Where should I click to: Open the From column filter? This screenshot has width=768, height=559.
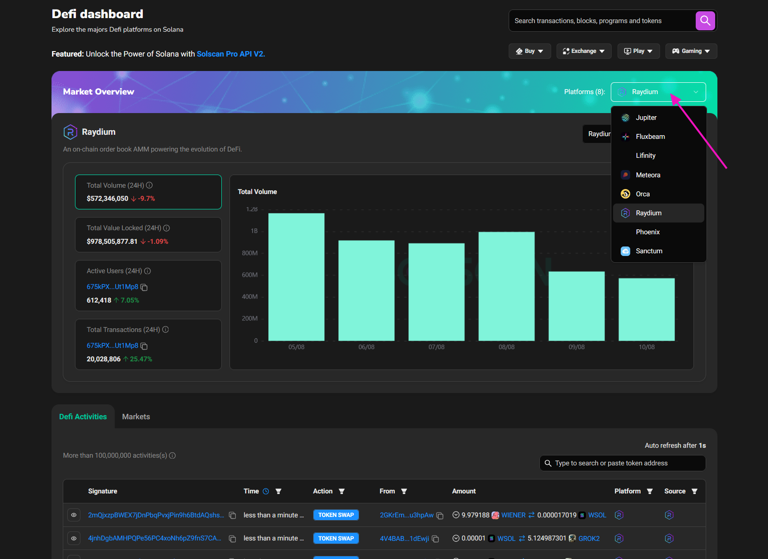[404, 491]
